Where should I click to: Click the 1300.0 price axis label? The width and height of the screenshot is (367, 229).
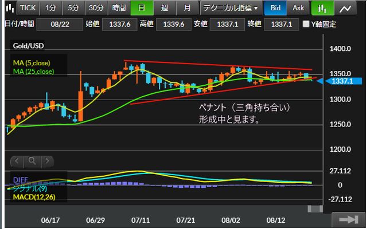pyautogui.click(x=340, y=100)
